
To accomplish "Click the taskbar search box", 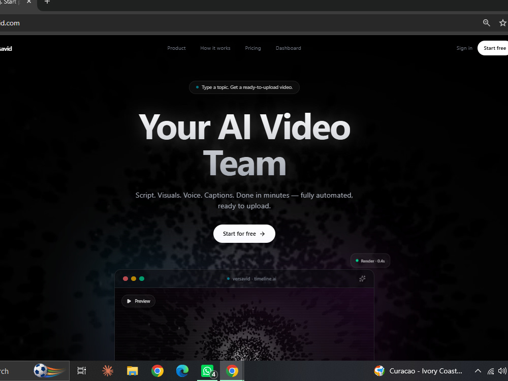I will click(35, 371).
